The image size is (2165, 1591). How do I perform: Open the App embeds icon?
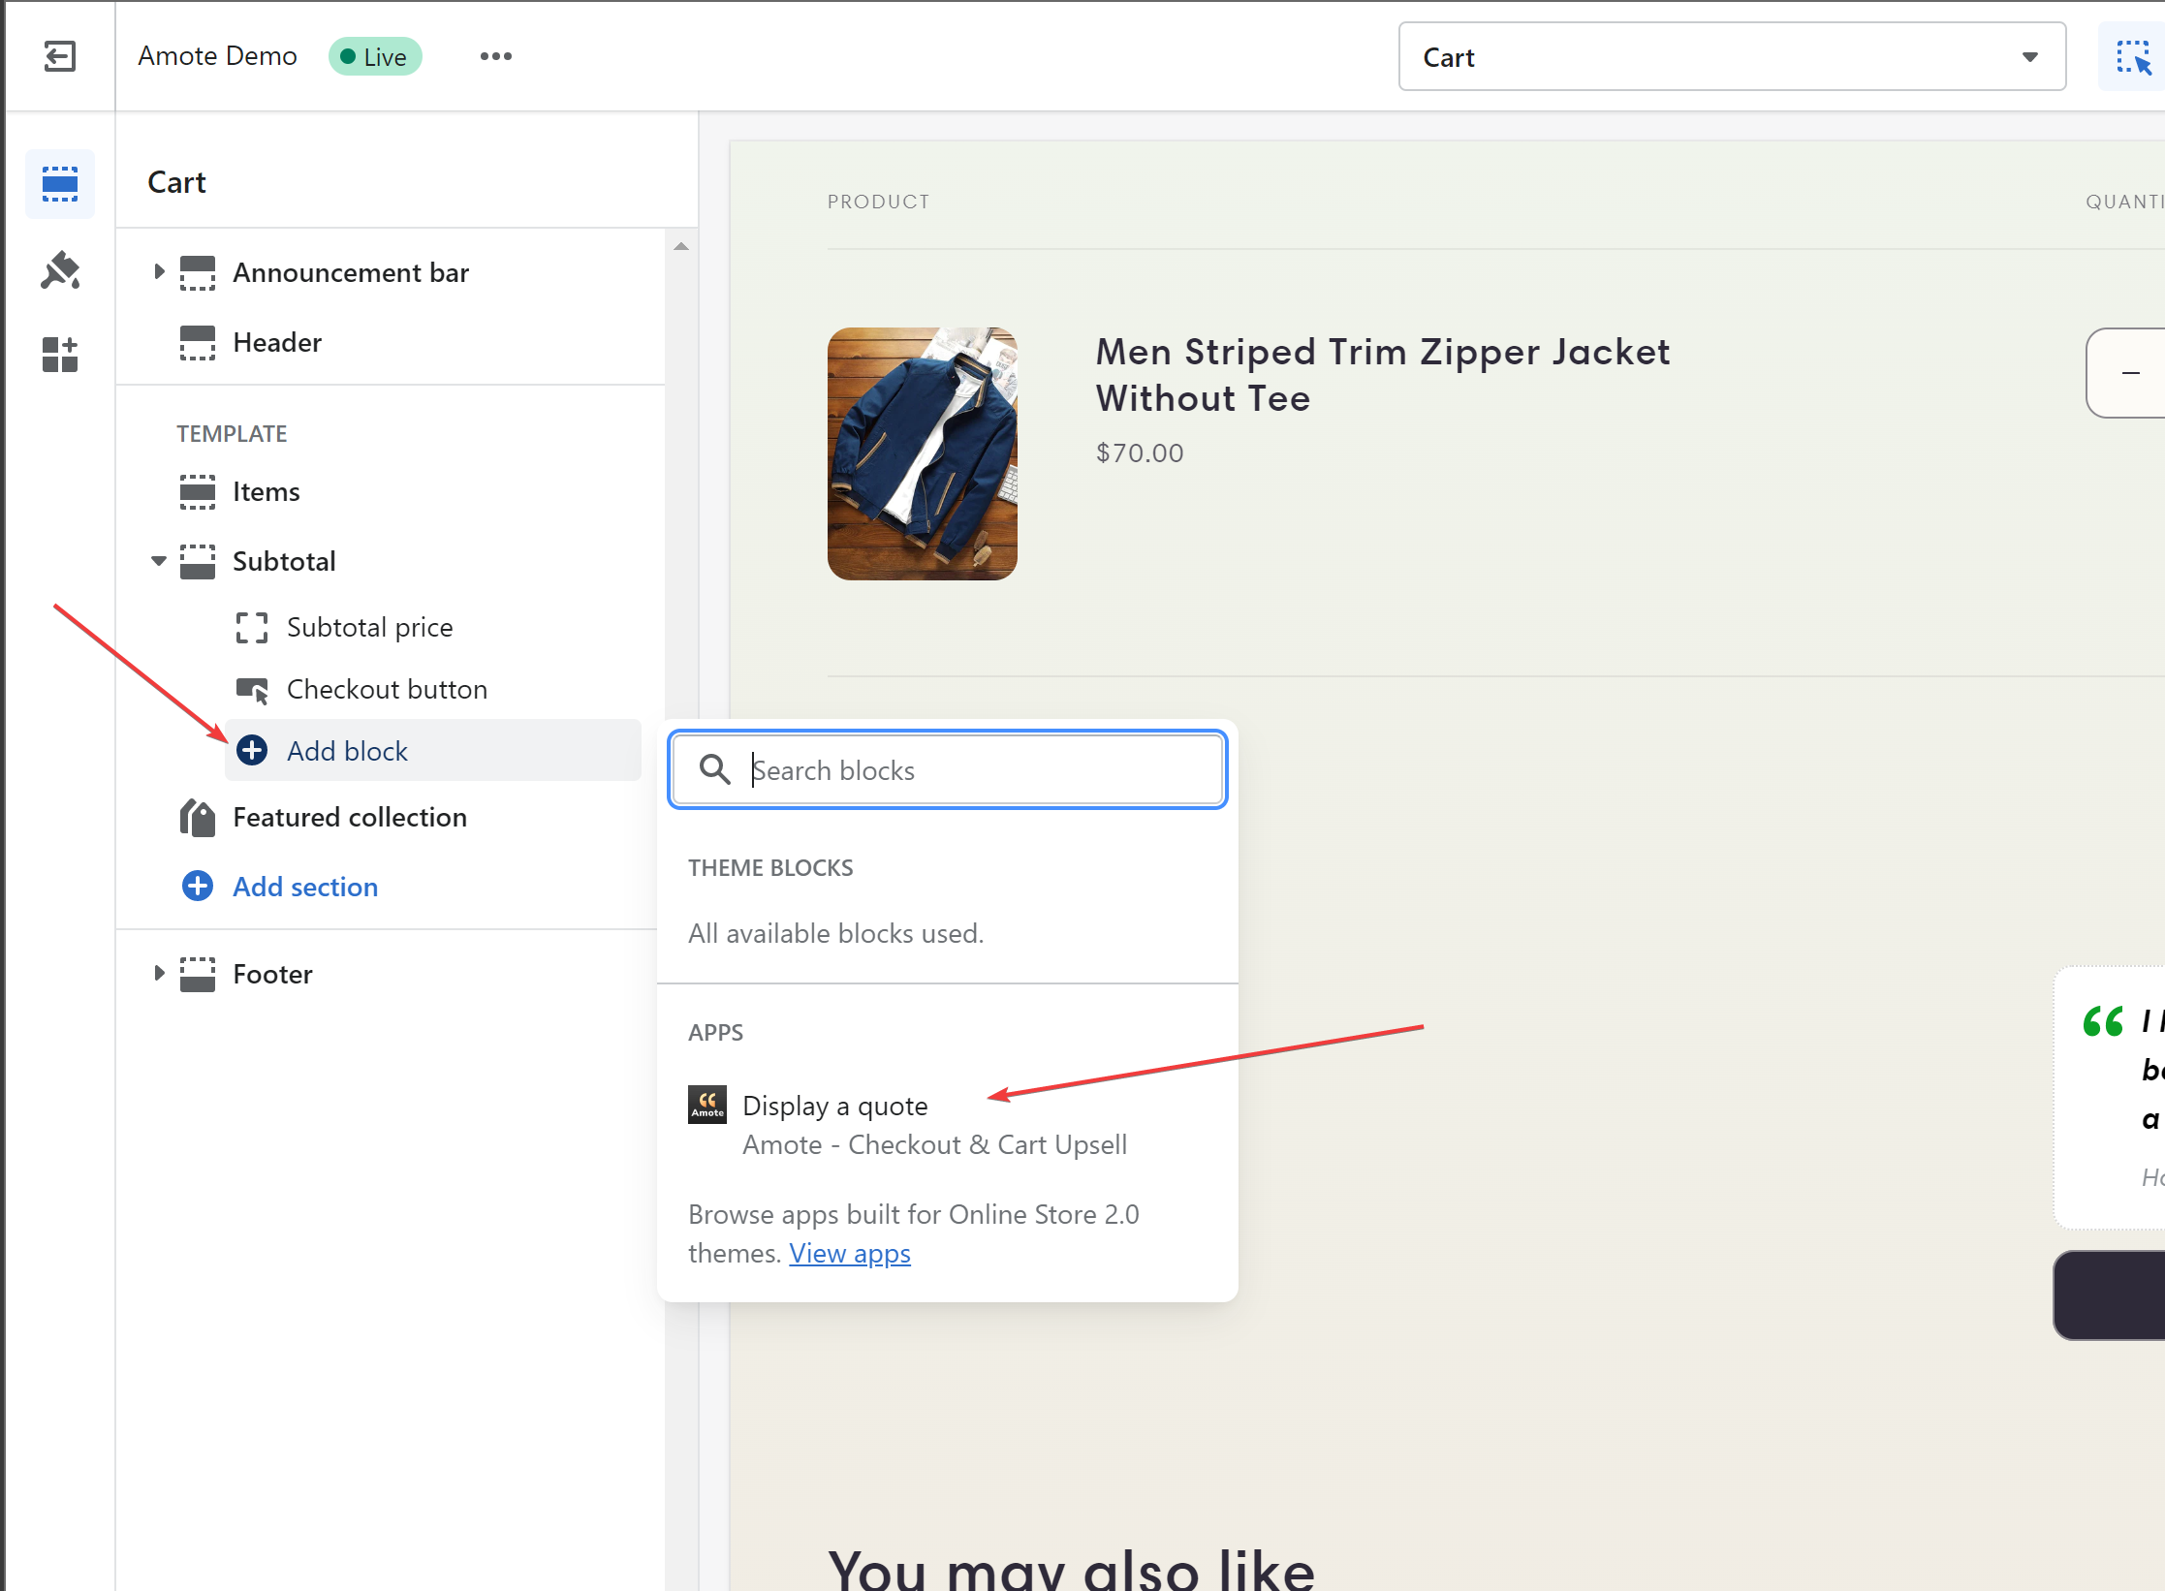(x=59, y=355)
